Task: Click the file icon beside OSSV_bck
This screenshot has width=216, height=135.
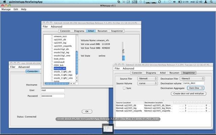Action: pos(52,65)
